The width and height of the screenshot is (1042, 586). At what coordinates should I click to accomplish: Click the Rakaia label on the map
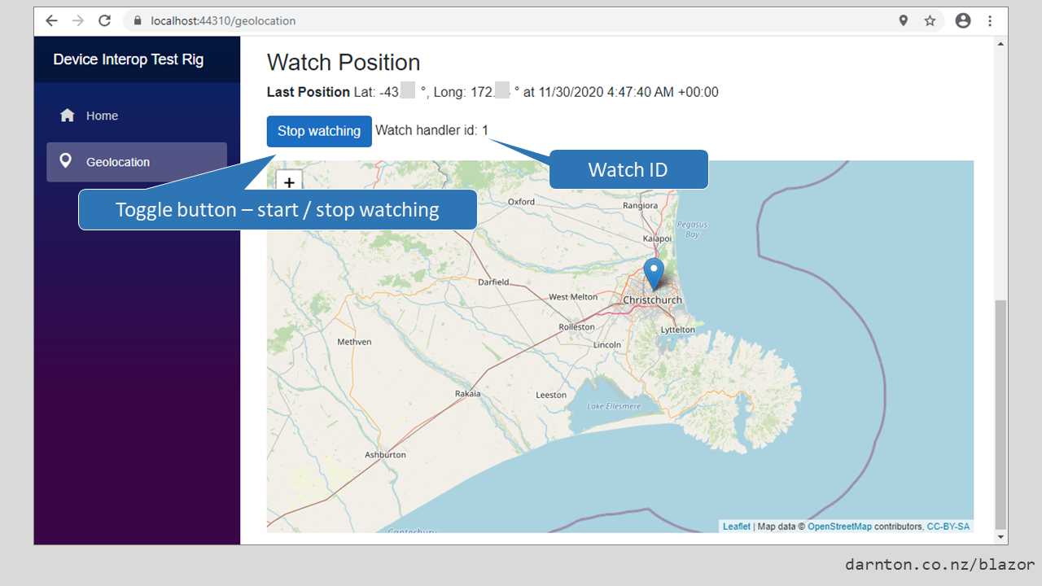click(x=467, y=393)
